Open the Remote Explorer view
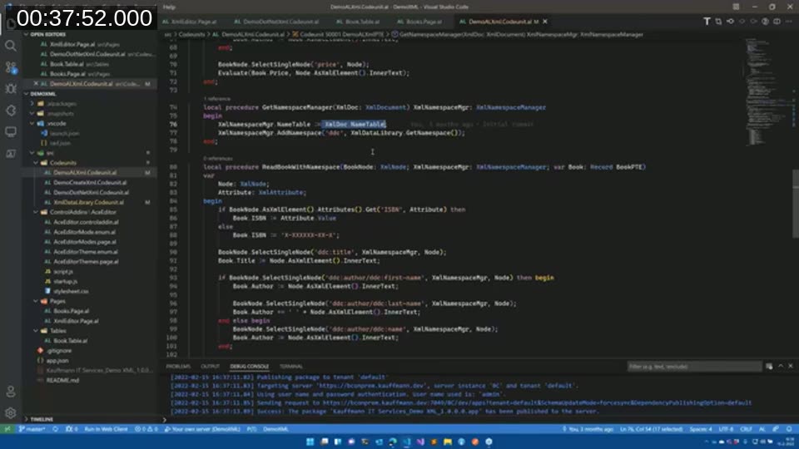The height and width of the screenshot is (449, 799). tap(11, 132)
